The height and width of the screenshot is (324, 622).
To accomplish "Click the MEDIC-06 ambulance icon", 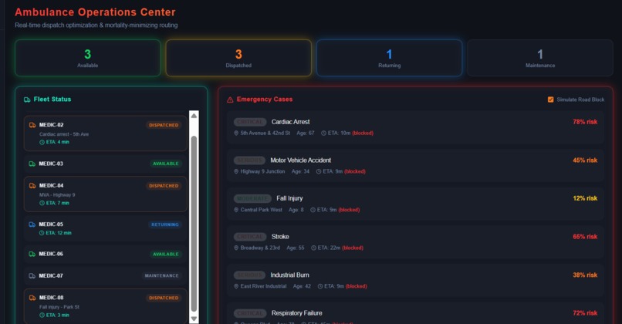I will (32, 255).
